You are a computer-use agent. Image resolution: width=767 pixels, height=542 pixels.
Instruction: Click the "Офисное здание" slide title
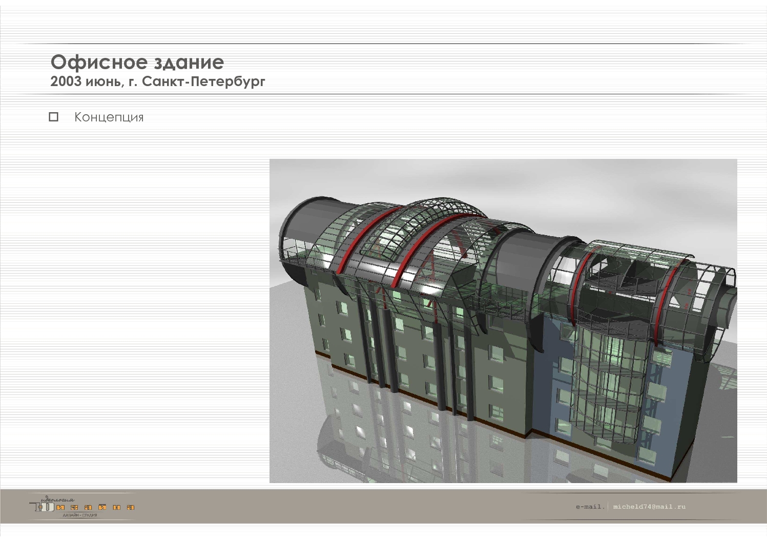pos(137,62)
